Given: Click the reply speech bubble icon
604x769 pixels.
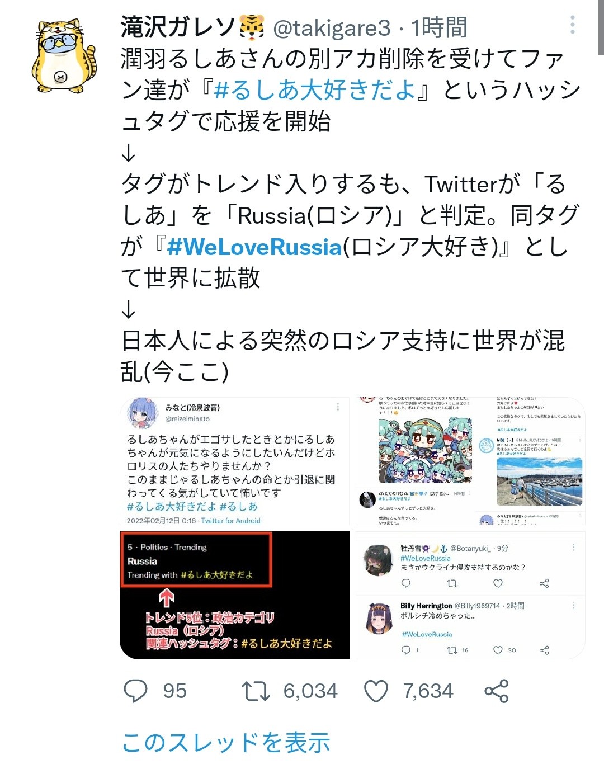Looking at the screenshot, I should (x=135, y=691).
